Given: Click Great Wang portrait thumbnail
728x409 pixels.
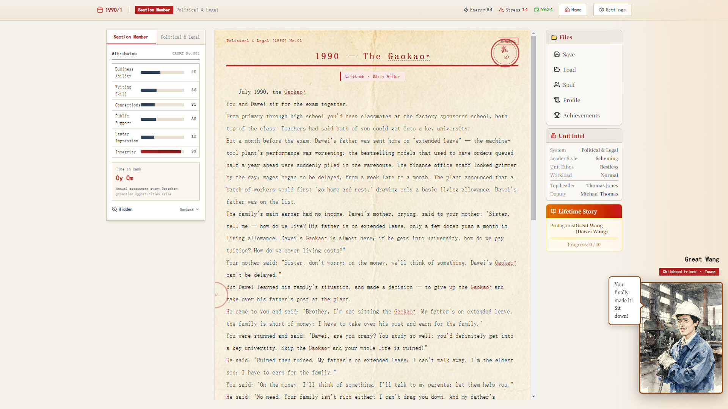Looking at the screenshot, I should click(x=681, y=338).
